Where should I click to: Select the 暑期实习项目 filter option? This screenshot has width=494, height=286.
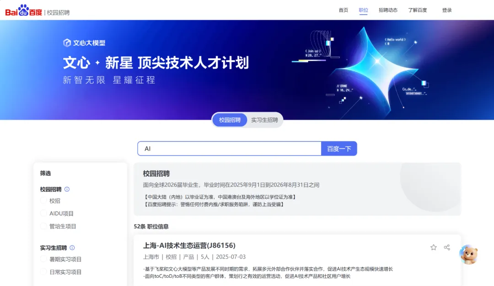(x=61, y=259)
